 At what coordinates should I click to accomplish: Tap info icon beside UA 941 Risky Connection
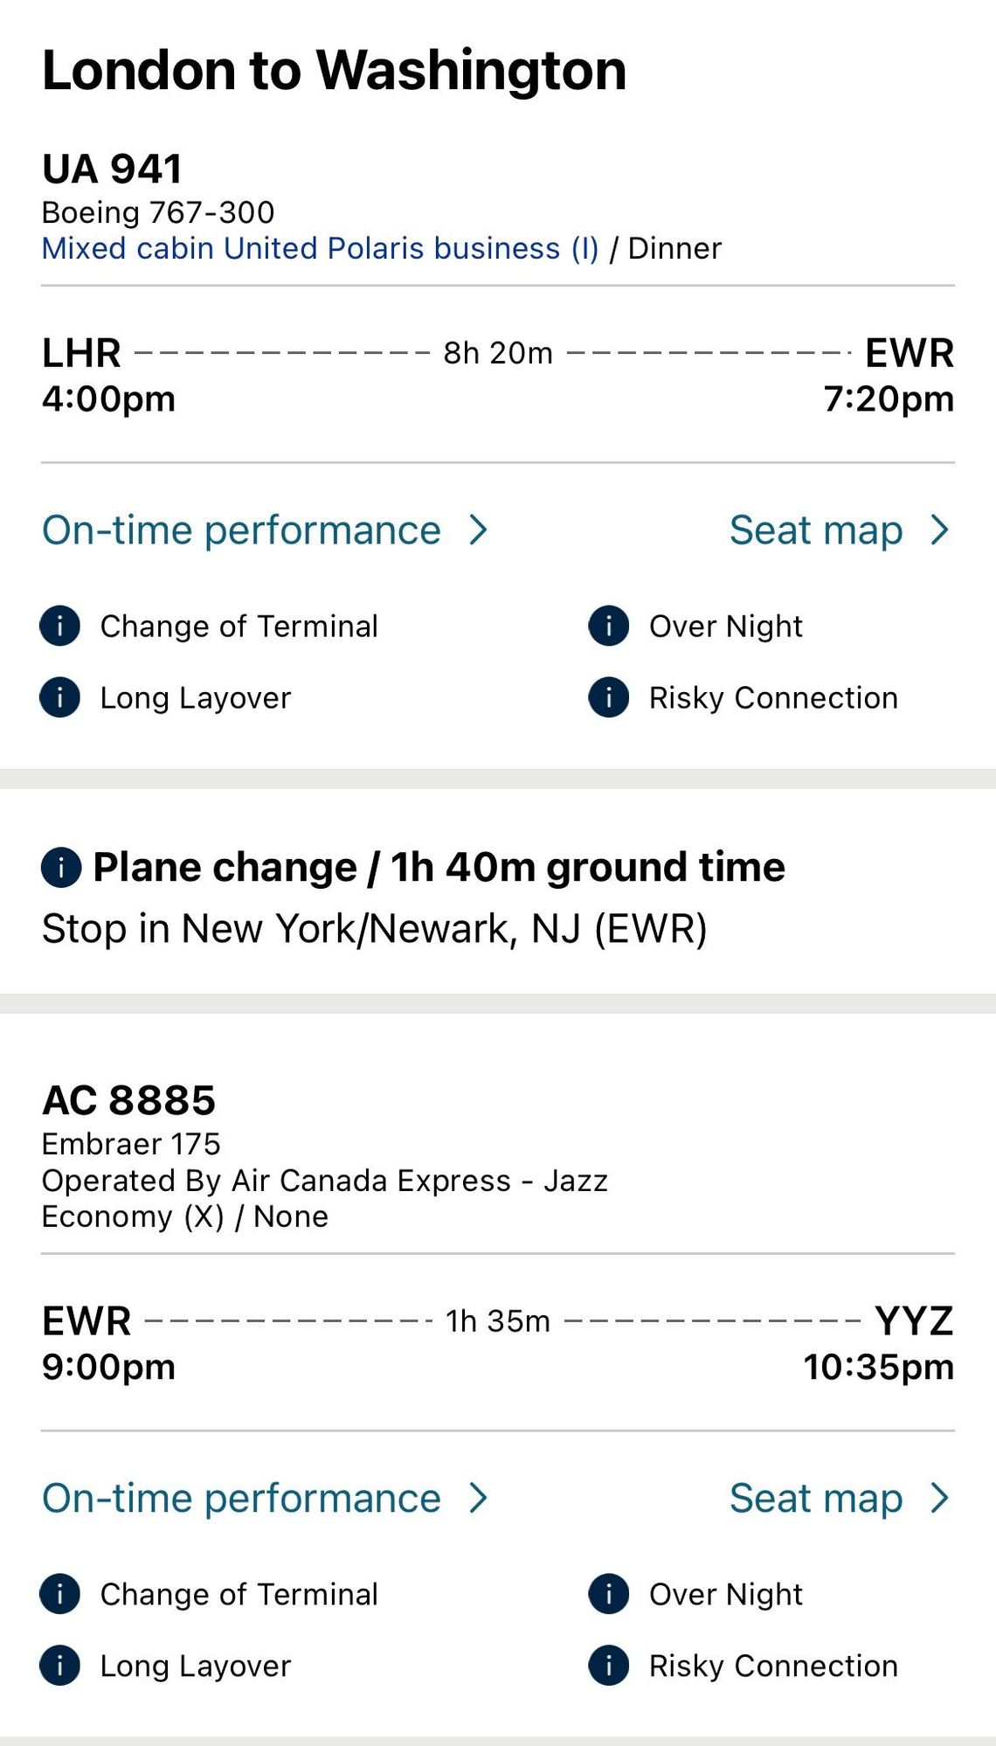point(609,697)
